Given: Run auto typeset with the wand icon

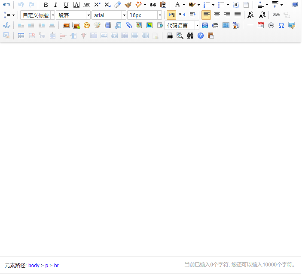Looking at the screenshot, I should coord(138,5).
